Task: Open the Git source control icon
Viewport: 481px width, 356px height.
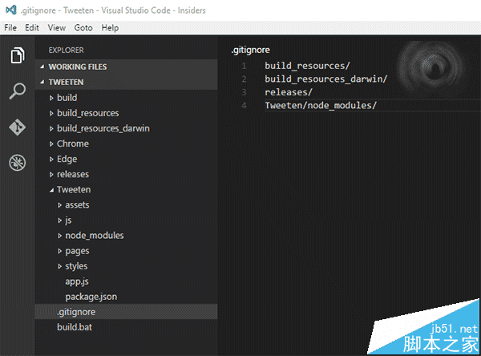Action: (x=17, y=127)
